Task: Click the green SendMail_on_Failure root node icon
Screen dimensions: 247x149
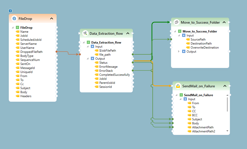Action: point(181,95)
